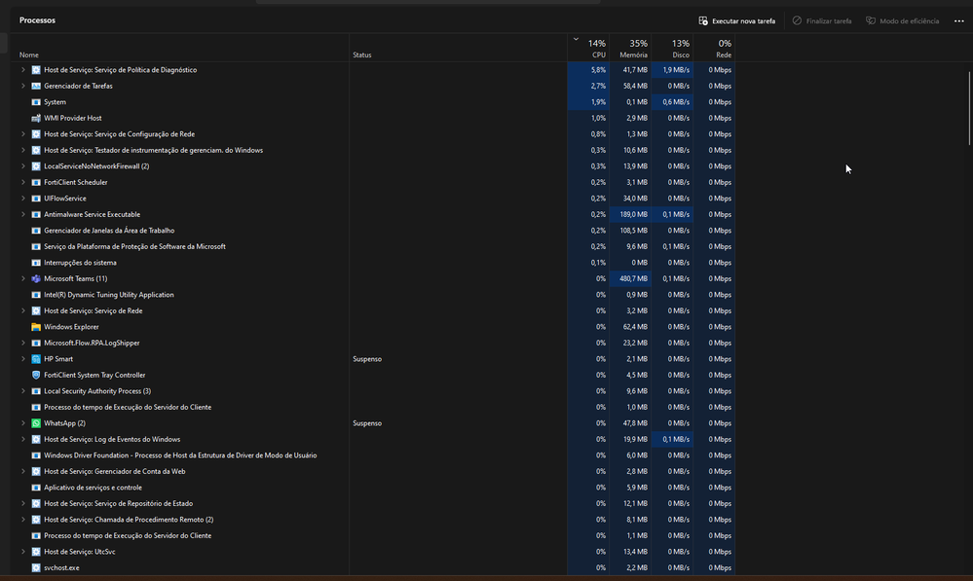Click the vertical scrollbar of process list

[969, 108]
